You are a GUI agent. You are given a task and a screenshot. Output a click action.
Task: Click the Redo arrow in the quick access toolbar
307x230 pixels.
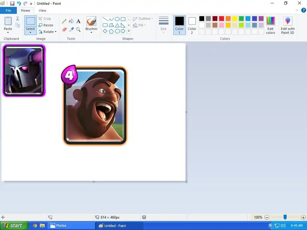click(25, 4)
